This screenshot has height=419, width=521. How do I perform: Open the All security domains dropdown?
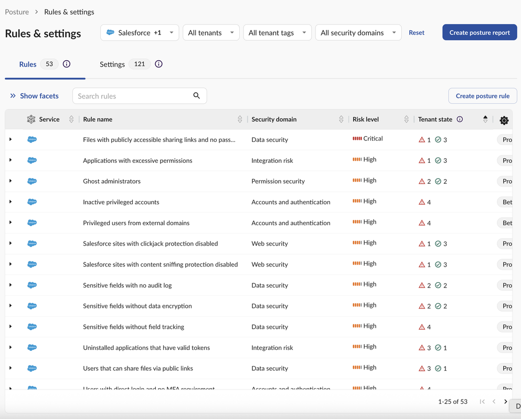(x=358, y=32)
